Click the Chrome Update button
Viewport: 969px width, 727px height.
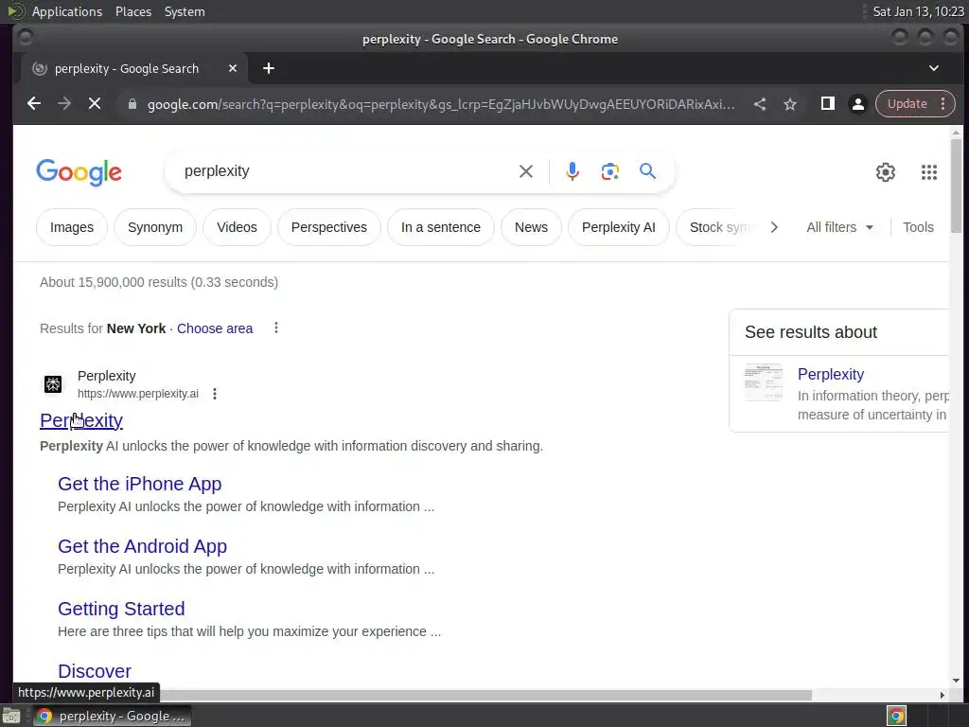pos(907,104)
